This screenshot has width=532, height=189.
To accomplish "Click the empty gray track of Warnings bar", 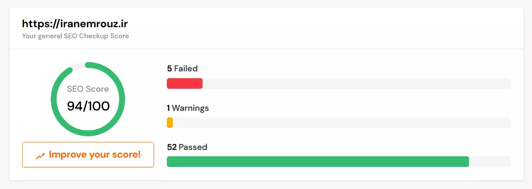I will tap(342, 123).
